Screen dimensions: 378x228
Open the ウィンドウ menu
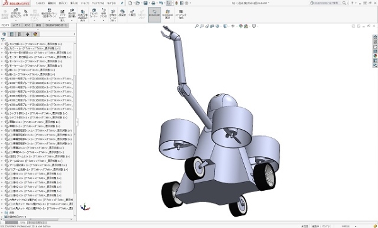98,3
